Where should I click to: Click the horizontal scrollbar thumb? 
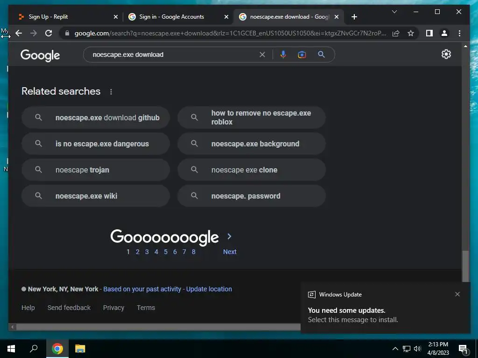coord(159,327)
